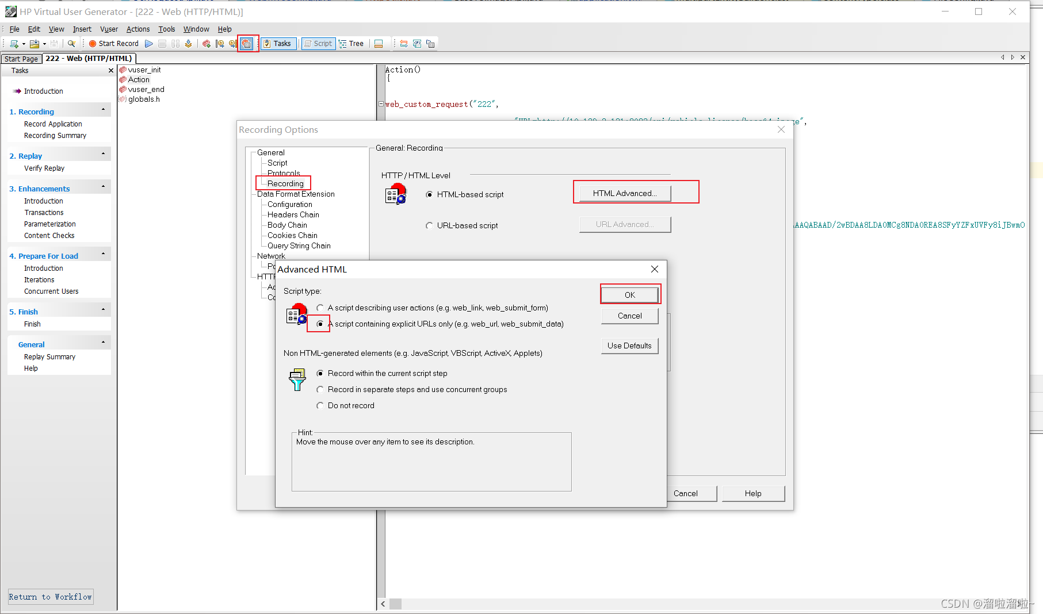The width and height of the screenshot is (1043, 614).
Task: Open the Tools menu
Action: tap(167, 29)
